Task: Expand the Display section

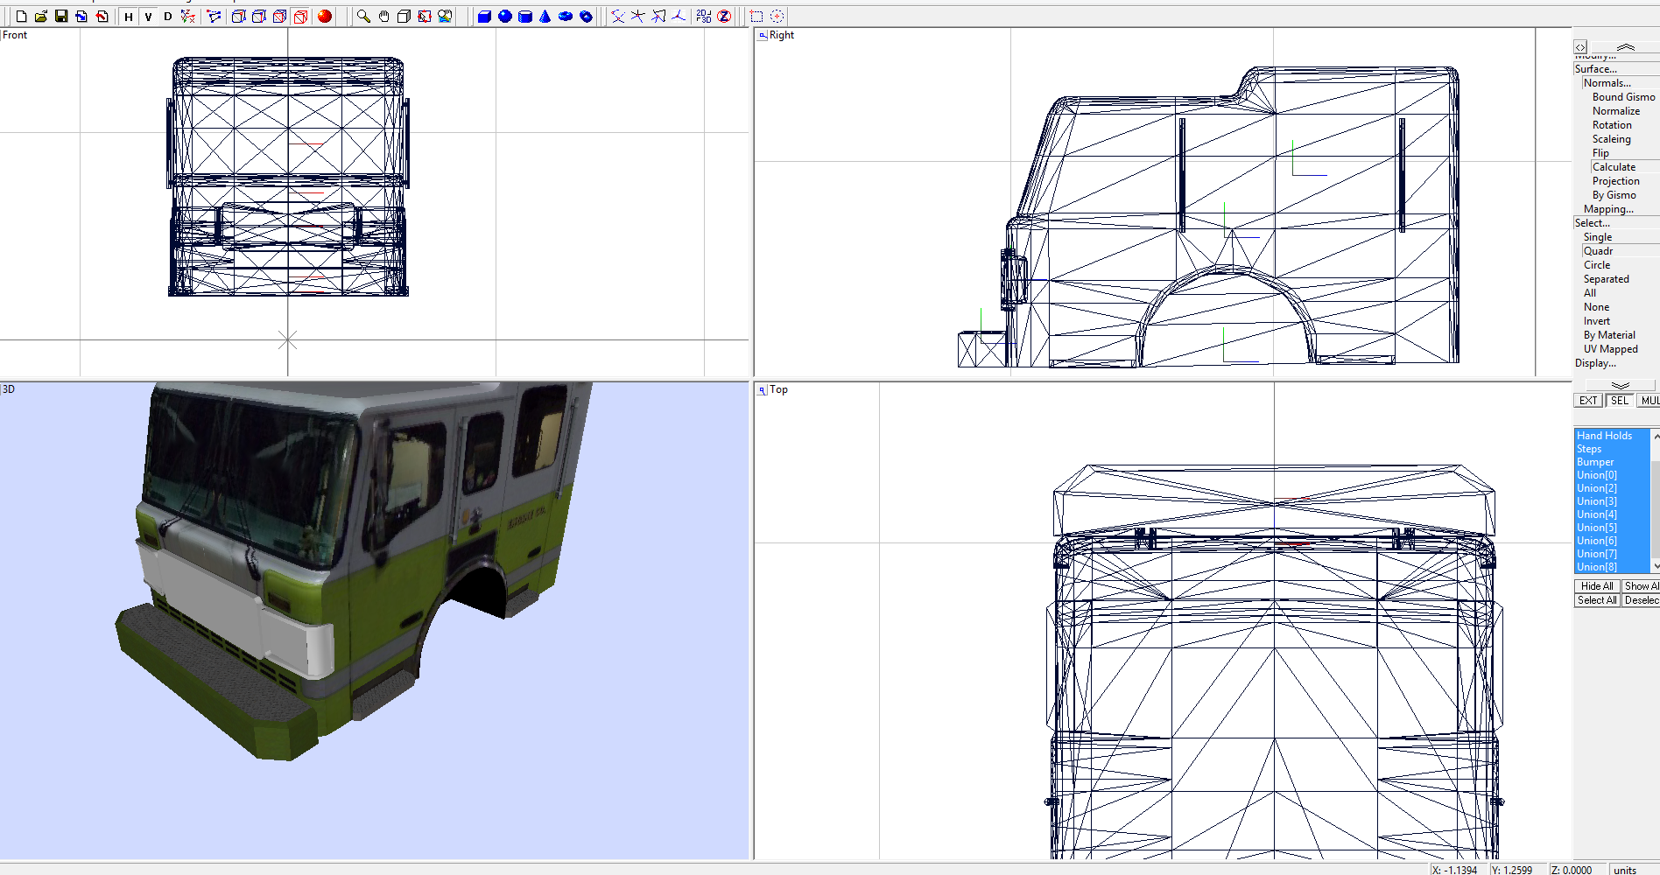Action: (1594, 362)
